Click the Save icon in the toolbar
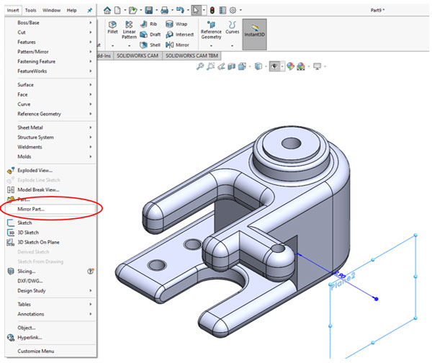This screenshot has width=432, height=363. (x=149, y=11)
